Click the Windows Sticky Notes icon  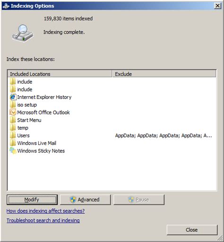pos(13,151)
